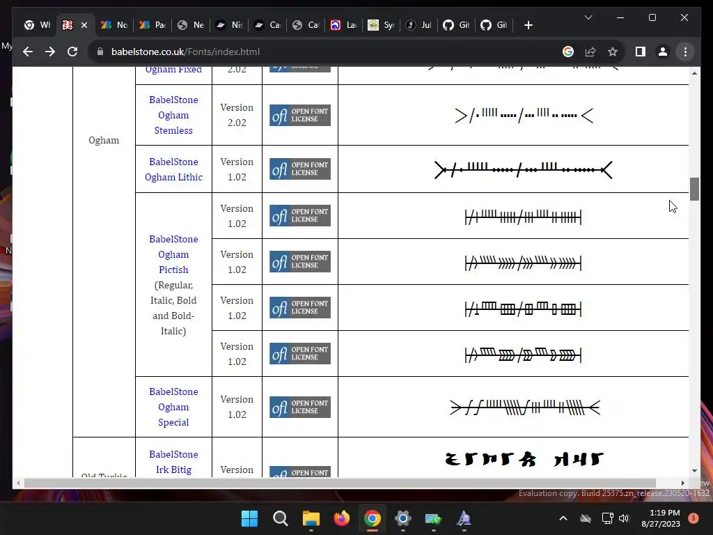
Task: Click the network tray icon
Action: 607,518
